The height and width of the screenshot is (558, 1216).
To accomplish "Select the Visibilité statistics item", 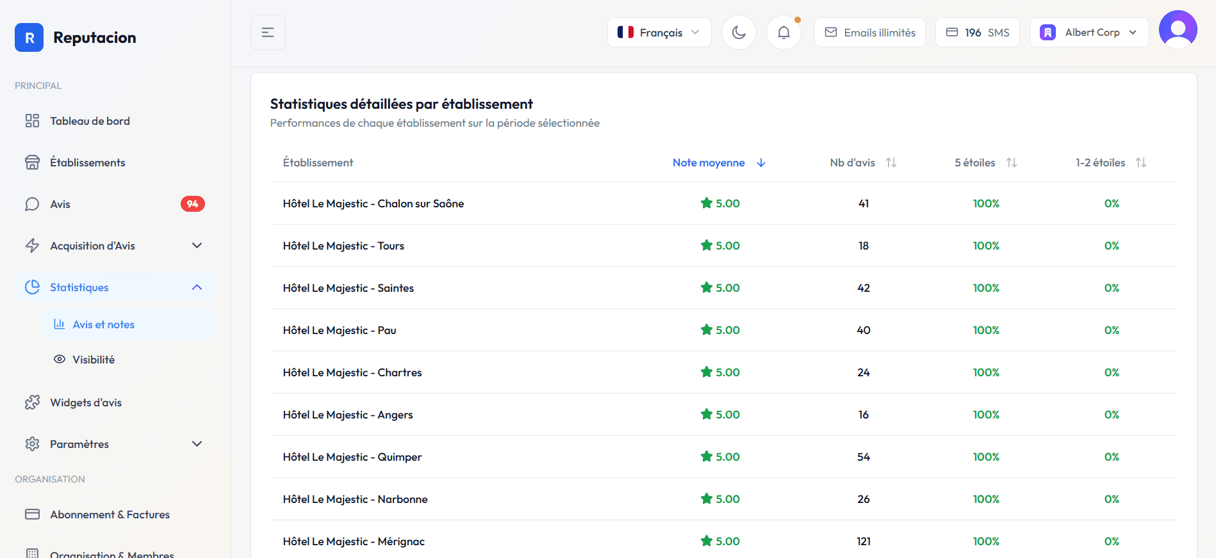I will click(x=94, y=360).
